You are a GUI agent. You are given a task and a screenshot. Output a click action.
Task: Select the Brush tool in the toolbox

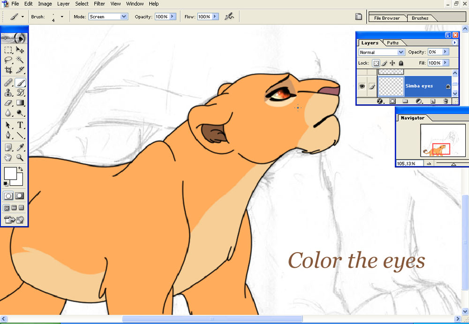click(x=20, y=82)
